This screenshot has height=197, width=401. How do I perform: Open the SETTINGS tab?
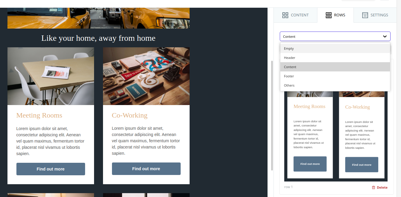point(375,15)
